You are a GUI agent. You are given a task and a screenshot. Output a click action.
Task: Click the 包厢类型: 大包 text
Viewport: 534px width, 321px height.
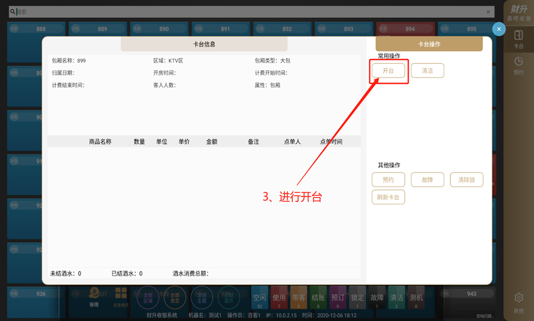pos(272,61)
